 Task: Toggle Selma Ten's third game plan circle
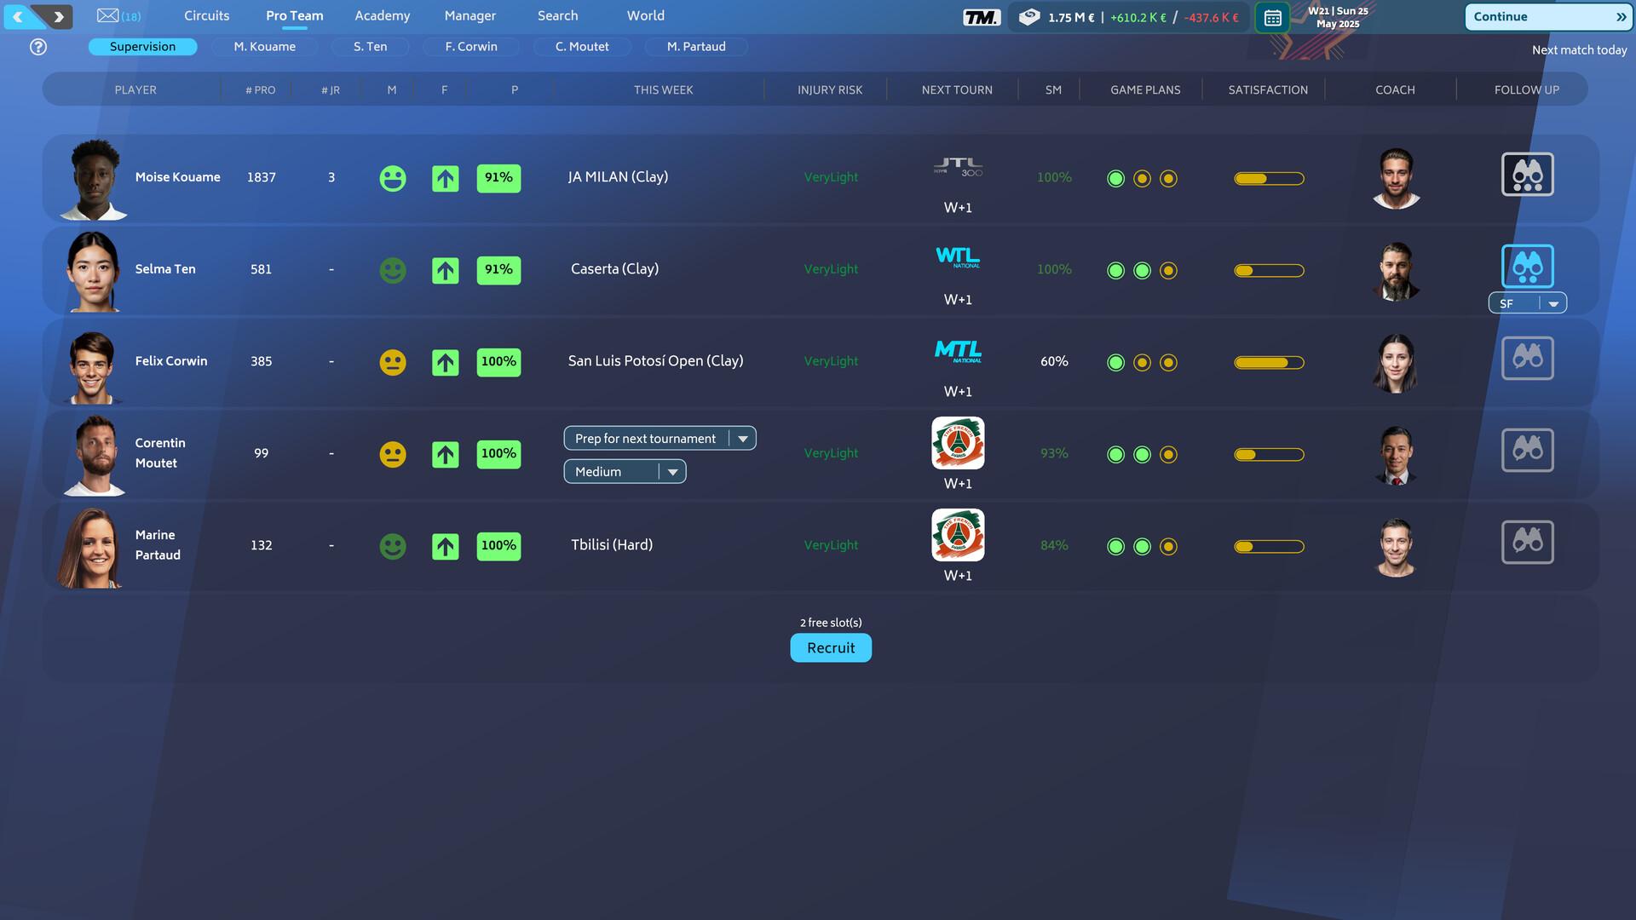pos(1168,270)
